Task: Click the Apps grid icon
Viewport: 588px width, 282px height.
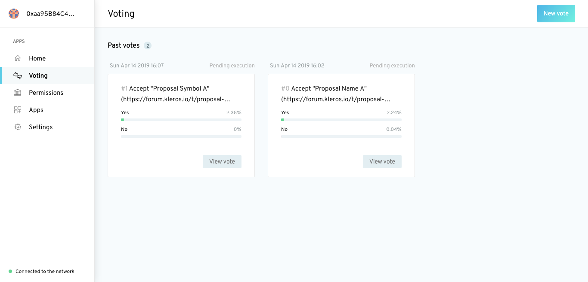Action: coord(18,110)
